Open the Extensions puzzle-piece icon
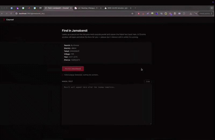The height and width of the screenshot is (140, 215). [184, 13]
